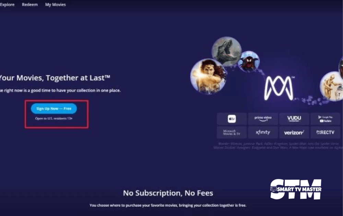The image size is (343, 216).
Task: Go to the Redeem page
Action: tap(30, 4)
